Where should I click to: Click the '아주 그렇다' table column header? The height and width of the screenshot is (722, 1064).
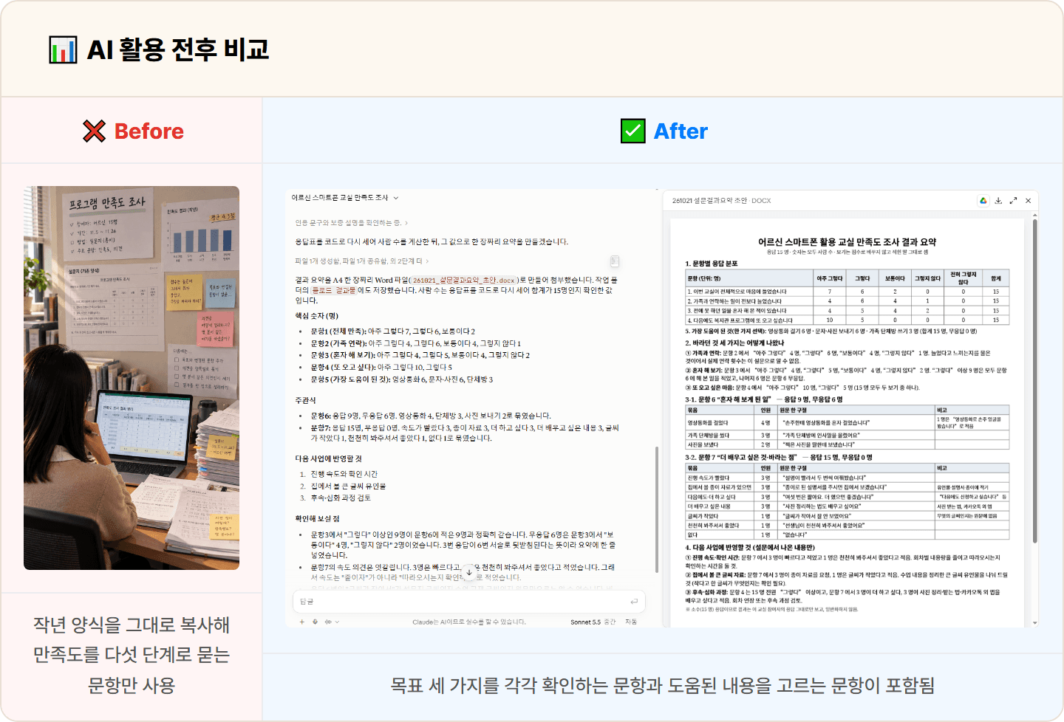point(829,278)
